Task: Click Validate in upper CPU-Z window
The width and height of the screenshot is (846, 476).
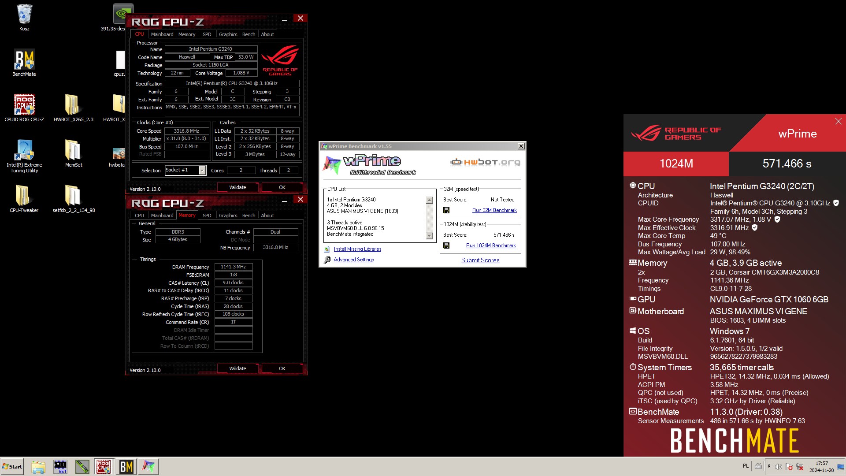Action: pos(237,187)
